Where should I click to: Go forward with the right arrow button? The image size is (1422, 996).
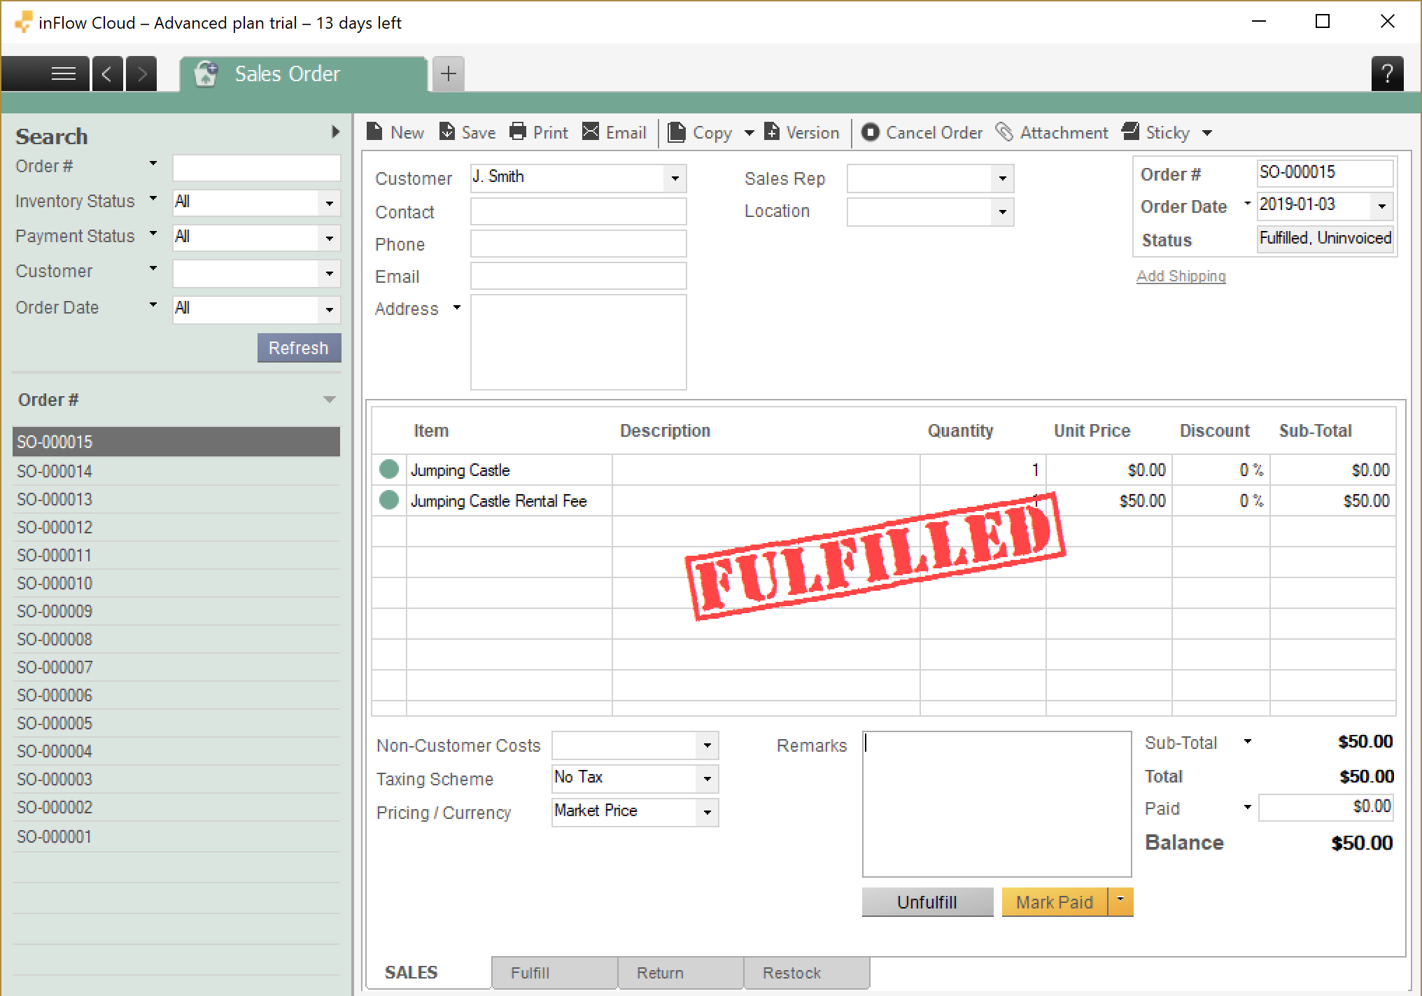pos(141,73)
